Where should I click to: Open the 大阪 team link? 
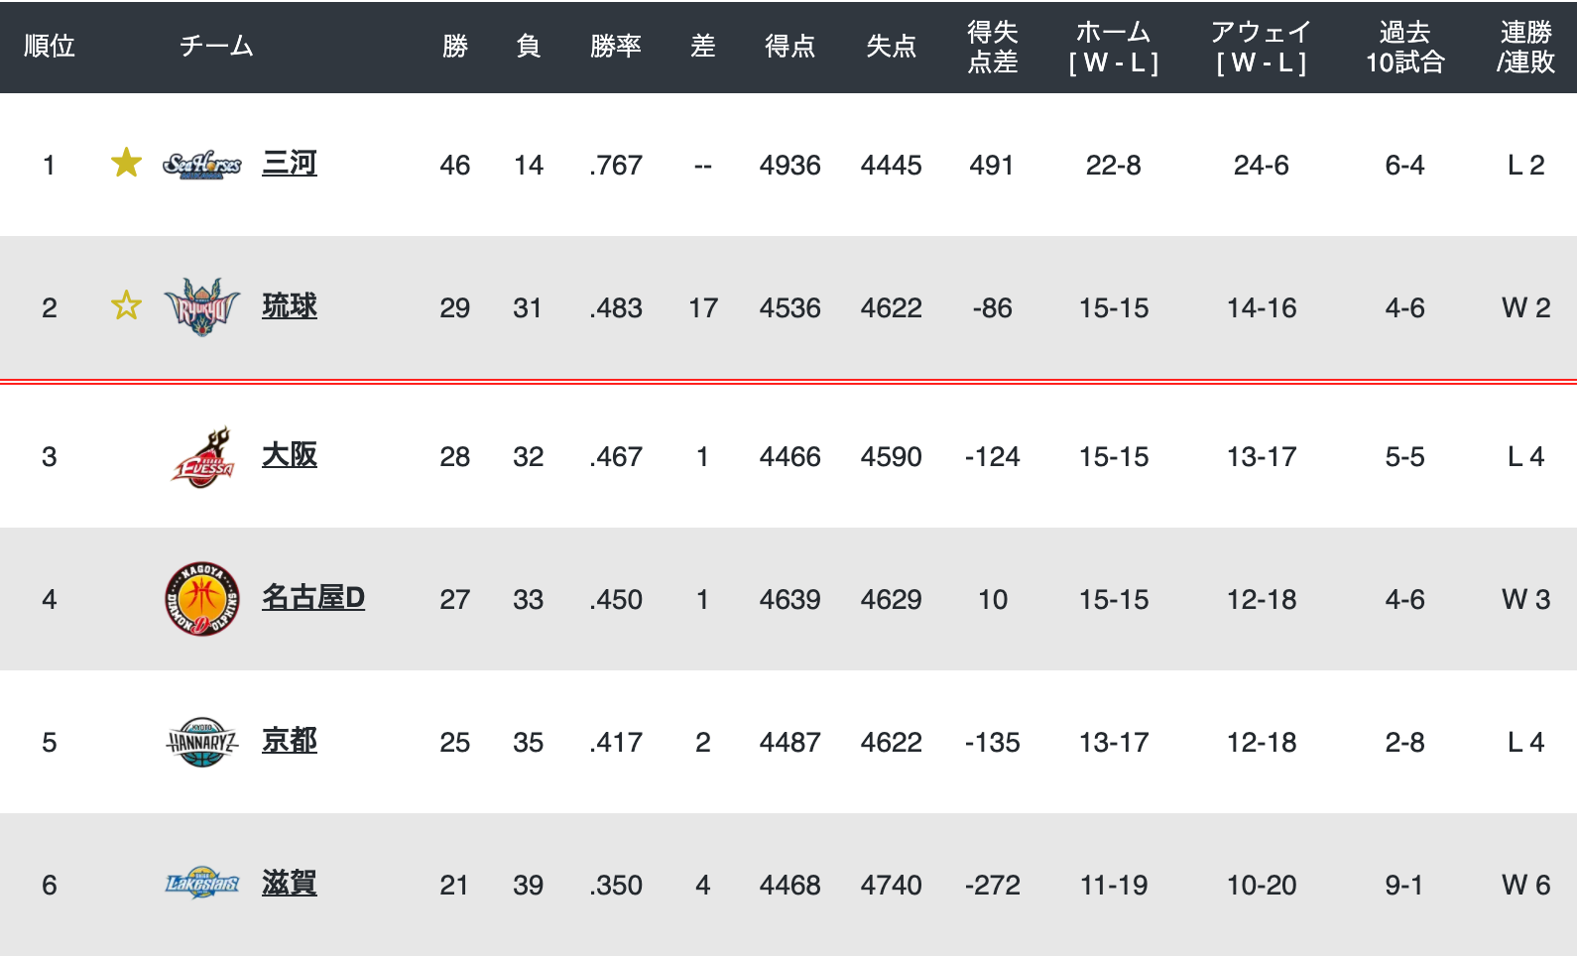[290, 455]
